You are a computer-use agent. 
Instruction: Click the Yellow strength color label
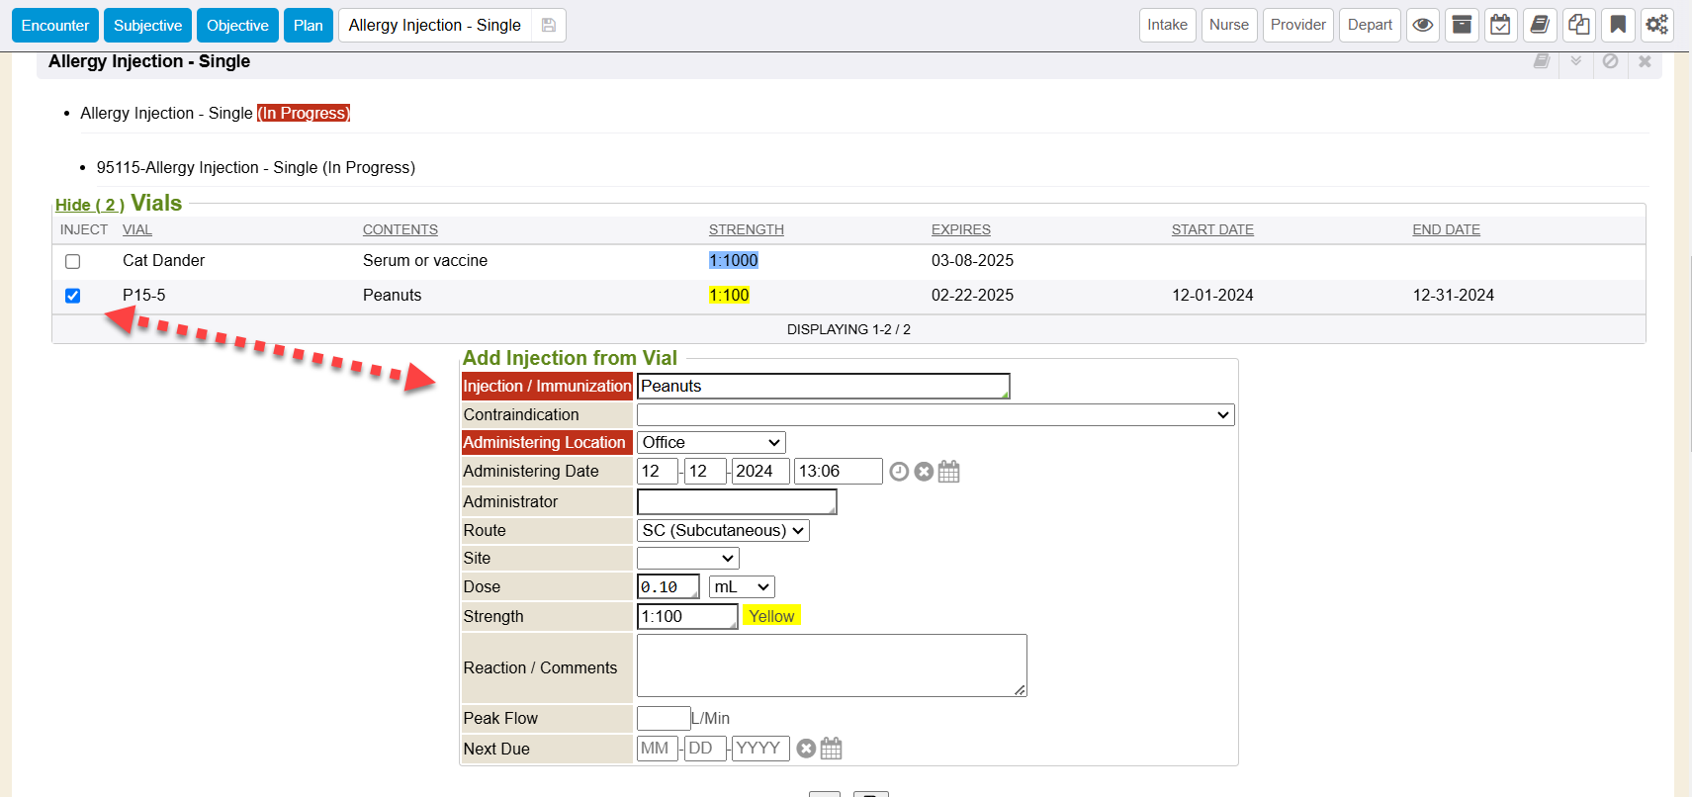771,616
